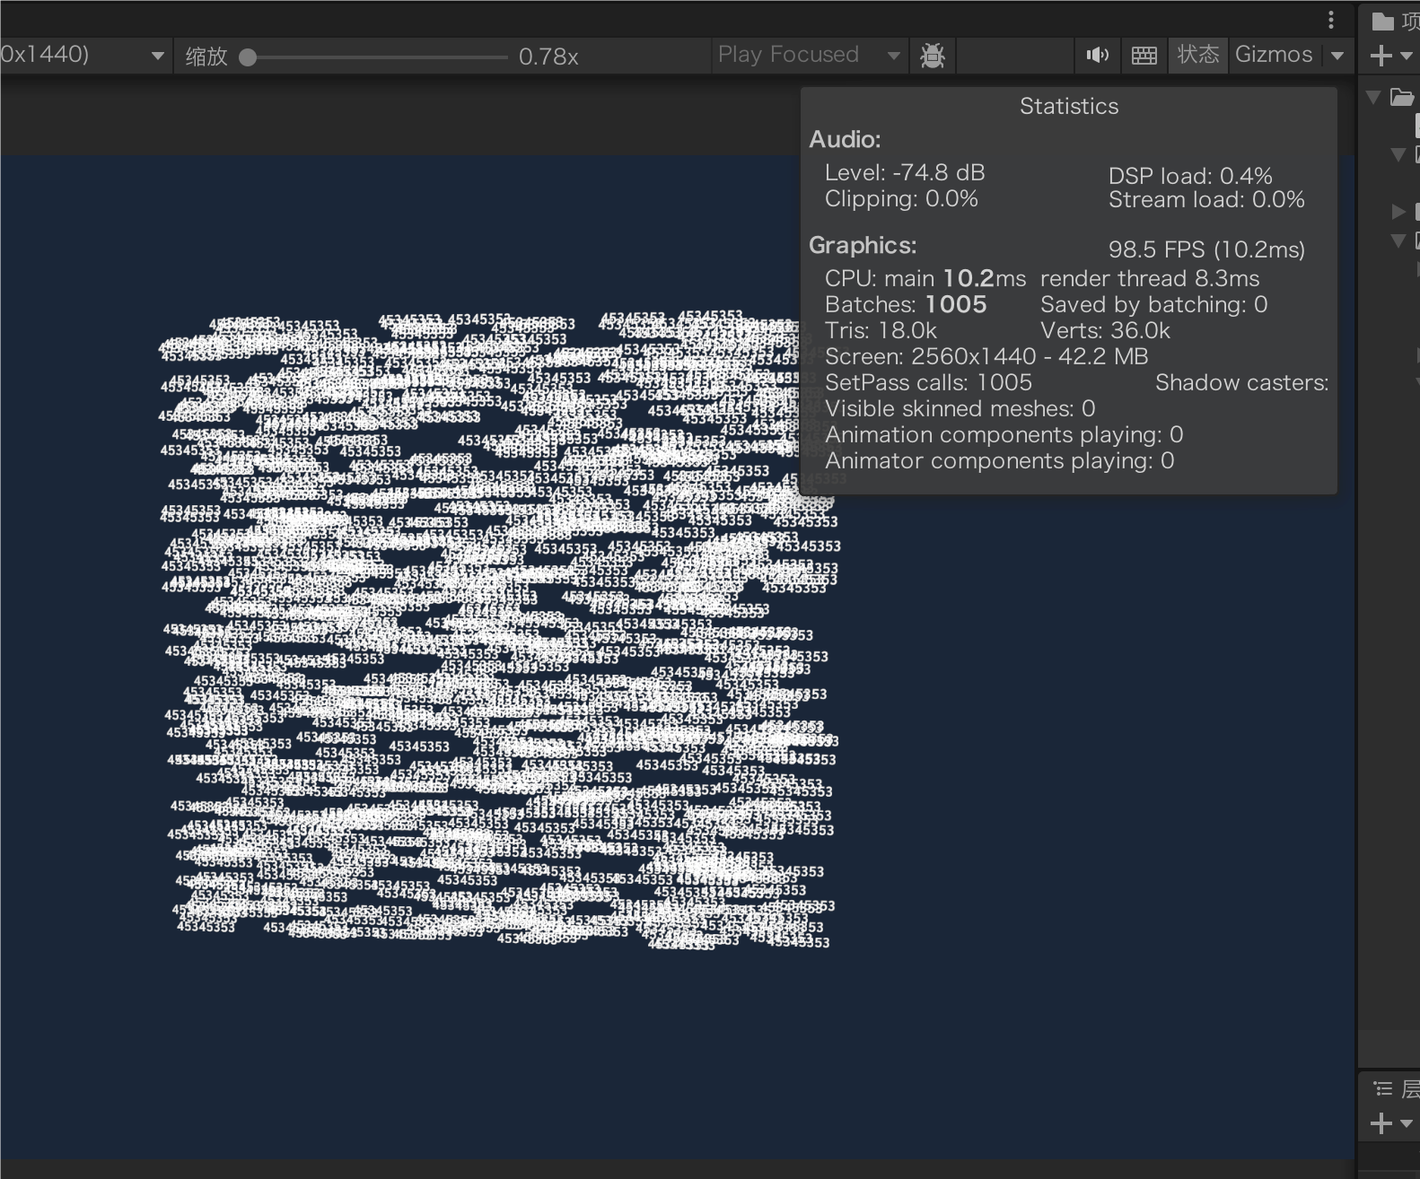Click the Screen: 2560x1440 - 42.2 MB text

click(x=986, y=356)
